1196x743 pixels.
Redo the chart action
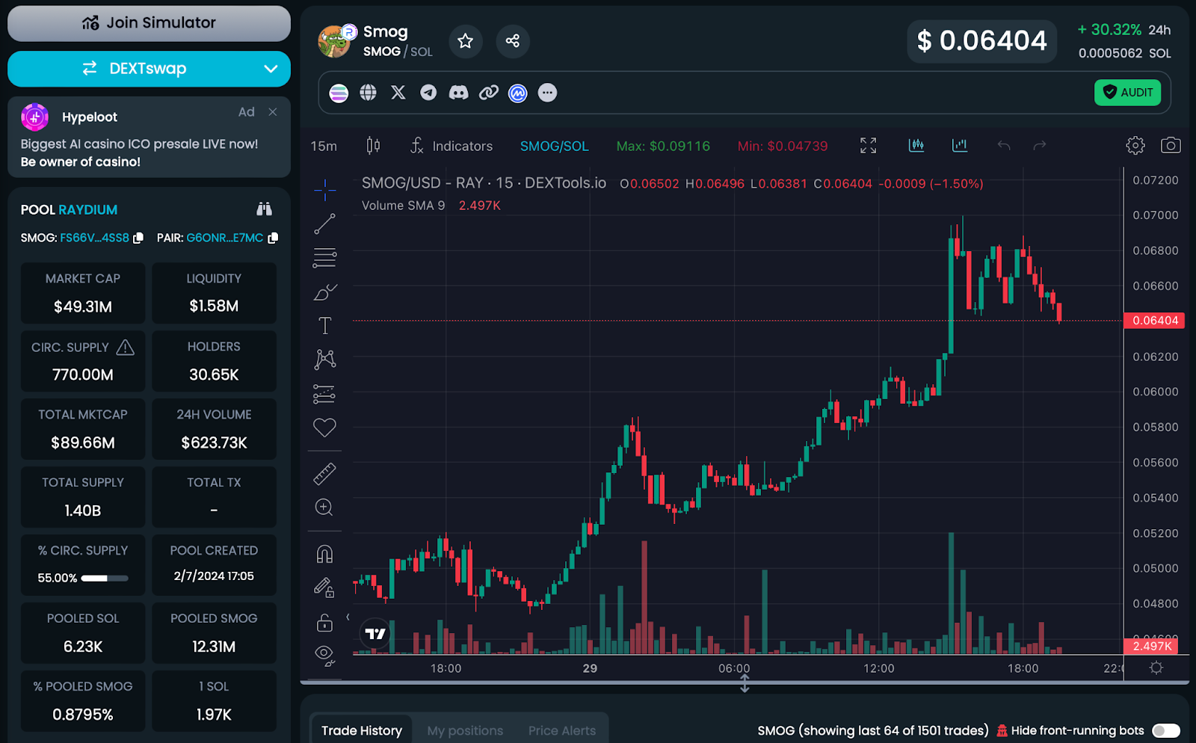1040,146
